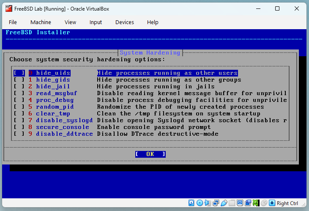This screenshot has height=211, width=309.
Task: Click 'Clean the /tmp filesystem on system startup'
Action: coord(178,114)
